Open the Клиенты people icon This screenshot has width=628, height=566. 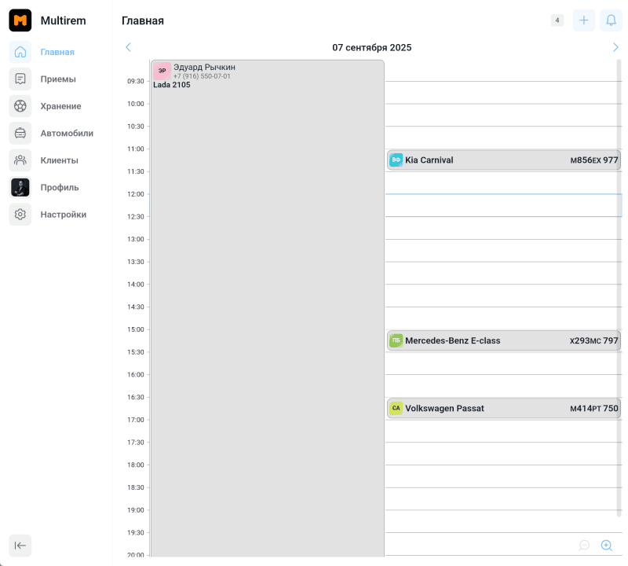[x=20, y=160]
